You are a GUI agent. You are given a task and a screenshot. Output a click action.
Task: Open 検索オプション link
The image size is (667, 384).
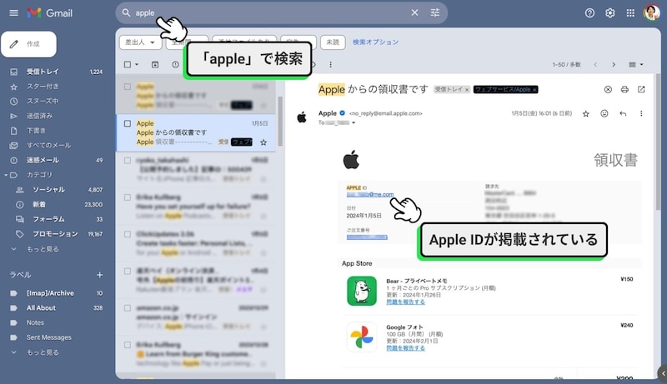[x=376, y=42]
